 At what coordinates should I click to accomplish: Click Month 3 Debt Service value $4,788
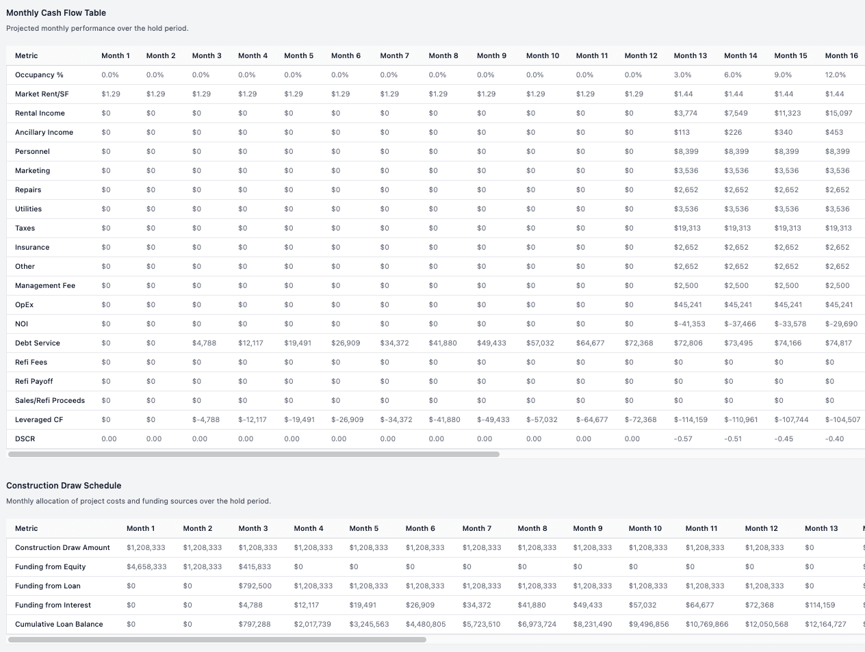pos(204,343)
